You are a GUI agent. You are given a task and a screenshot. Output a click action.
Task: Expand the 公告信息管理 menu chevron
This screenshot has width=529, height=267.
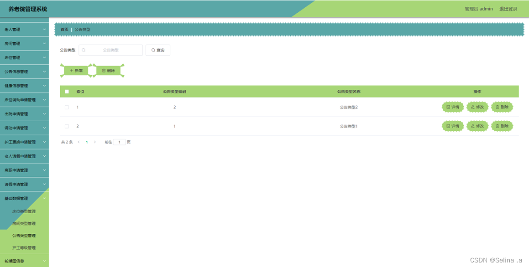click(x=44, y=72)
